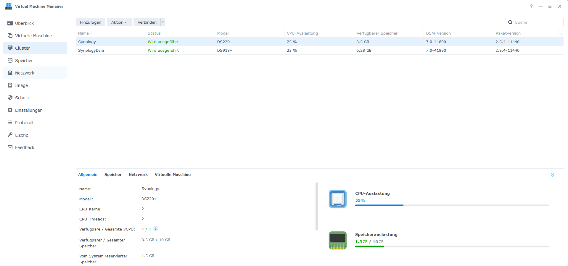Click the Feedback envelope icon
The width and height of the screenshot is (568, 266).
click(x=10, y=147)
